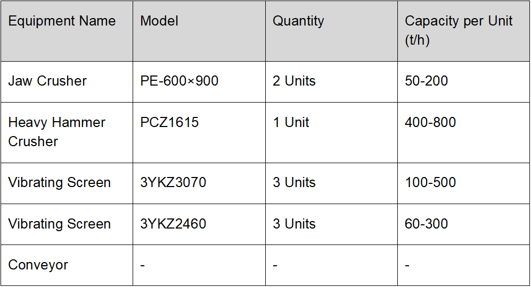Select the Conveyor row's model dash cell
531x287 pixels.
(199, 265)
